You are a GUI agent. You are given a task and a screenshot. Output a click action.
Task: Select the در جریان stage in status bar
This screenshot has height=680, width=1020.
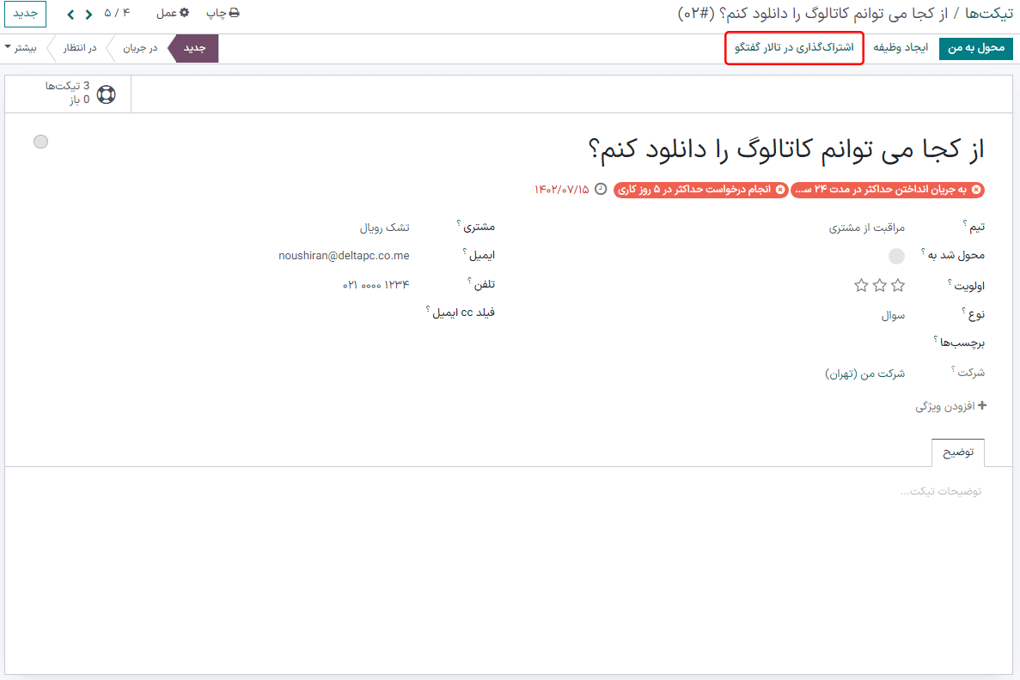(x=141, y=49)
